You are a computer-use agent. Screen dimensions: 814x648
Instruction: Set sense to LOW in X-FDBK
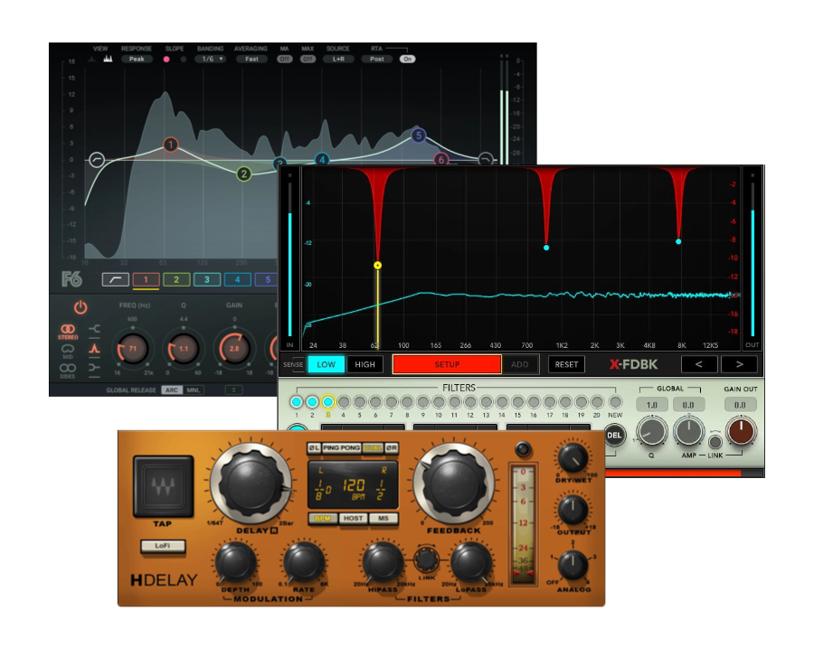pos(326,364)
